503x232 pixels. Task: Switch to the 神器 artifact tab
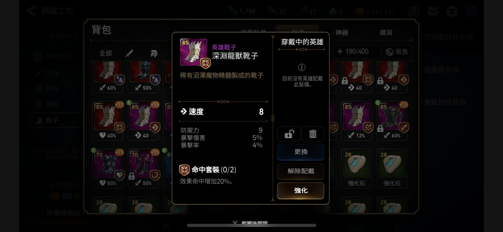coord(342,32)
